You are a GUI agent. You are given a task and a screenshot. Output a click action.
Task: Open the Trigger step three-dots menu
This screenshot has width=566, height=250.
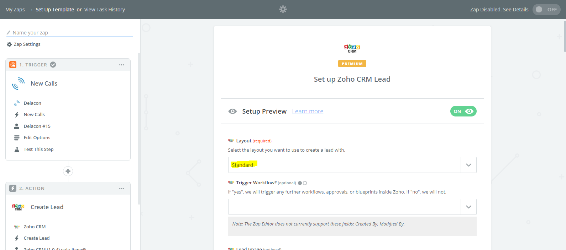pos(121,65)
